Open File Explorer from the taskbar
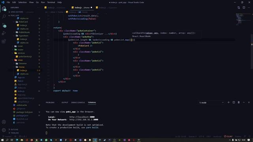 tap(22, 140)
